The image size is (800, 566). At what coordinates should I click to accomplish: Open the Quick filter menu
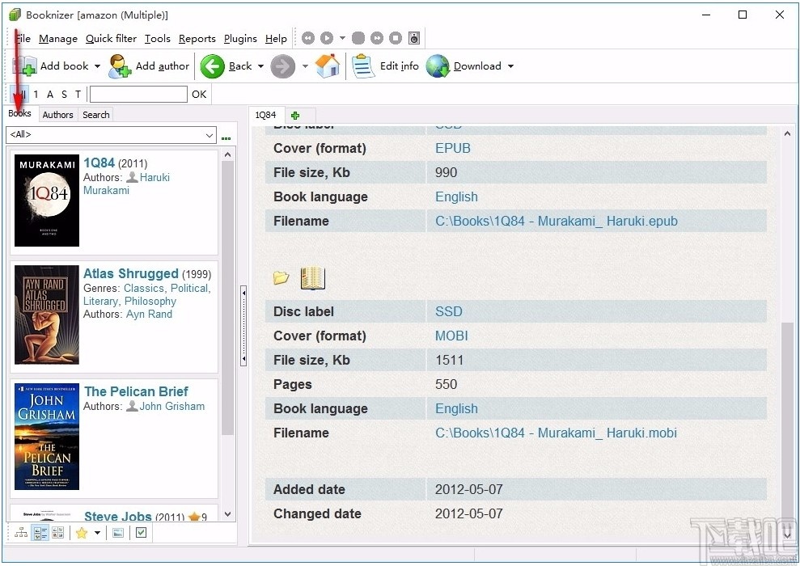[x=111, y=38]
